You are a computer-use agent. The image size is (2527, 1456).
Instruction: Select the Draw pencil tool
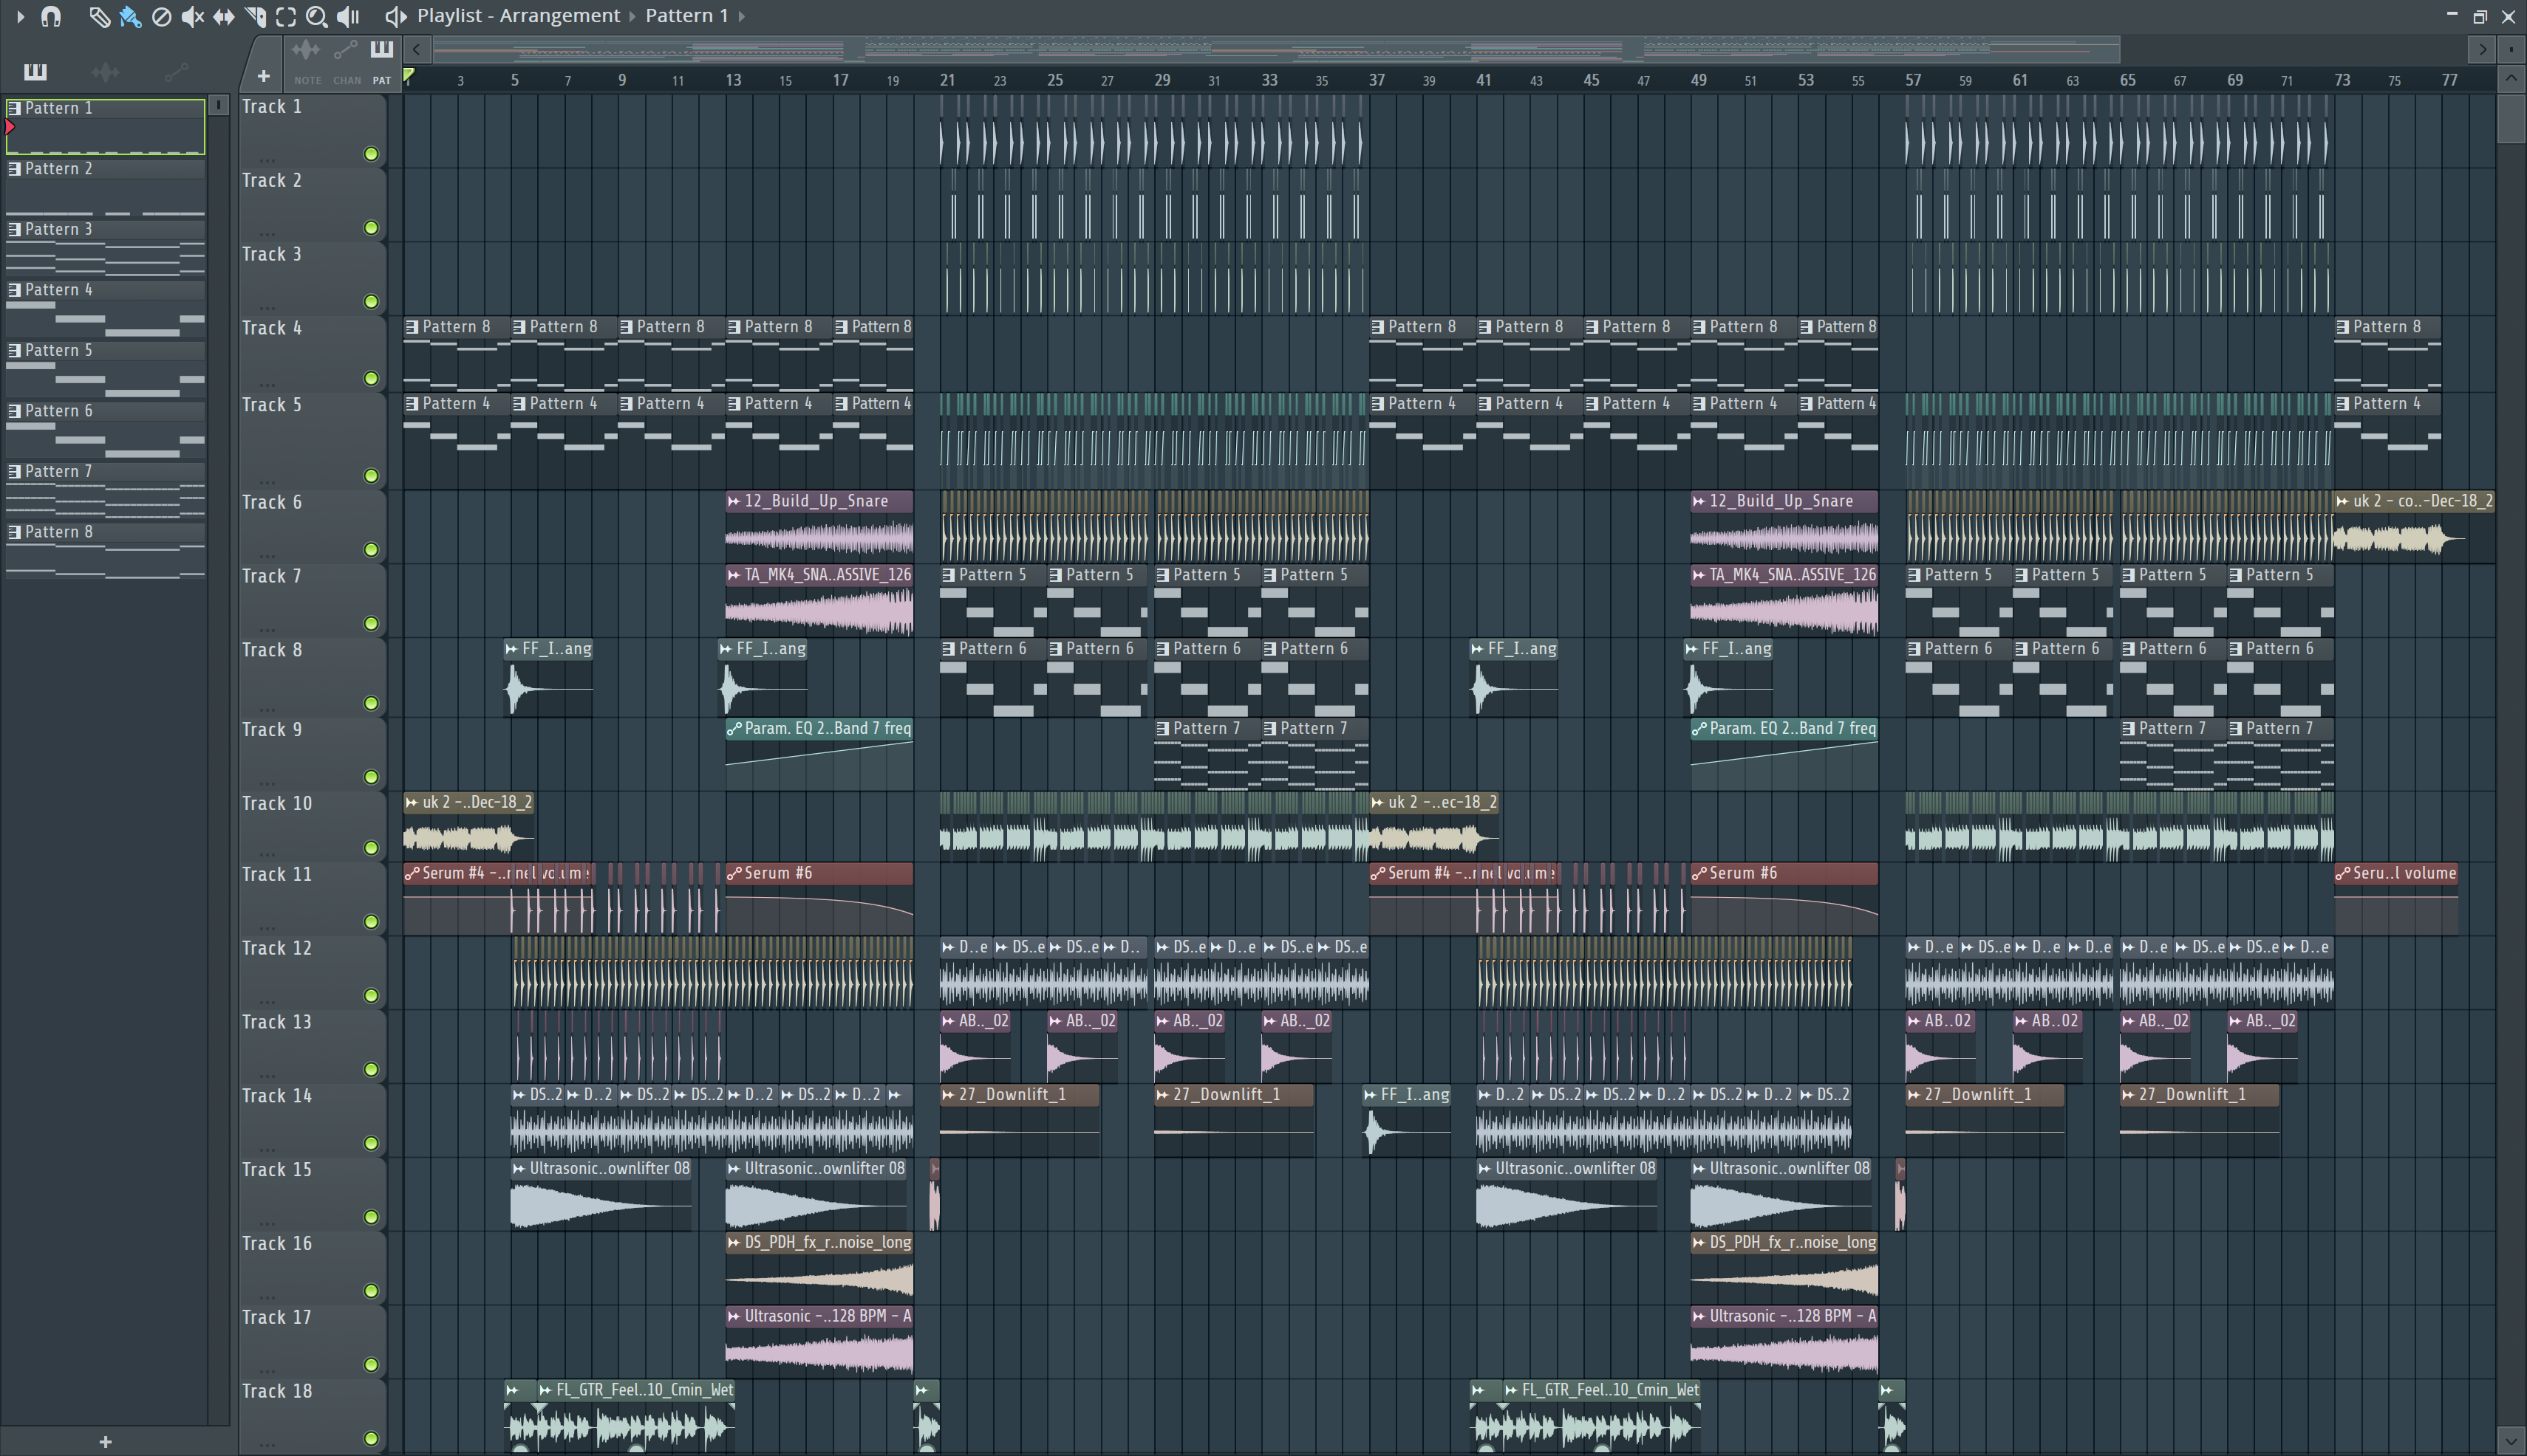(x=99, y=16)
